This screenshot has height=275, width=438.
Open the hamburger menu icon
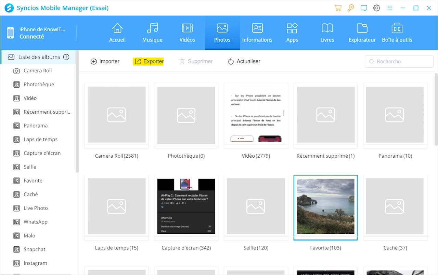pyautogui.click(x=390, y=8)
